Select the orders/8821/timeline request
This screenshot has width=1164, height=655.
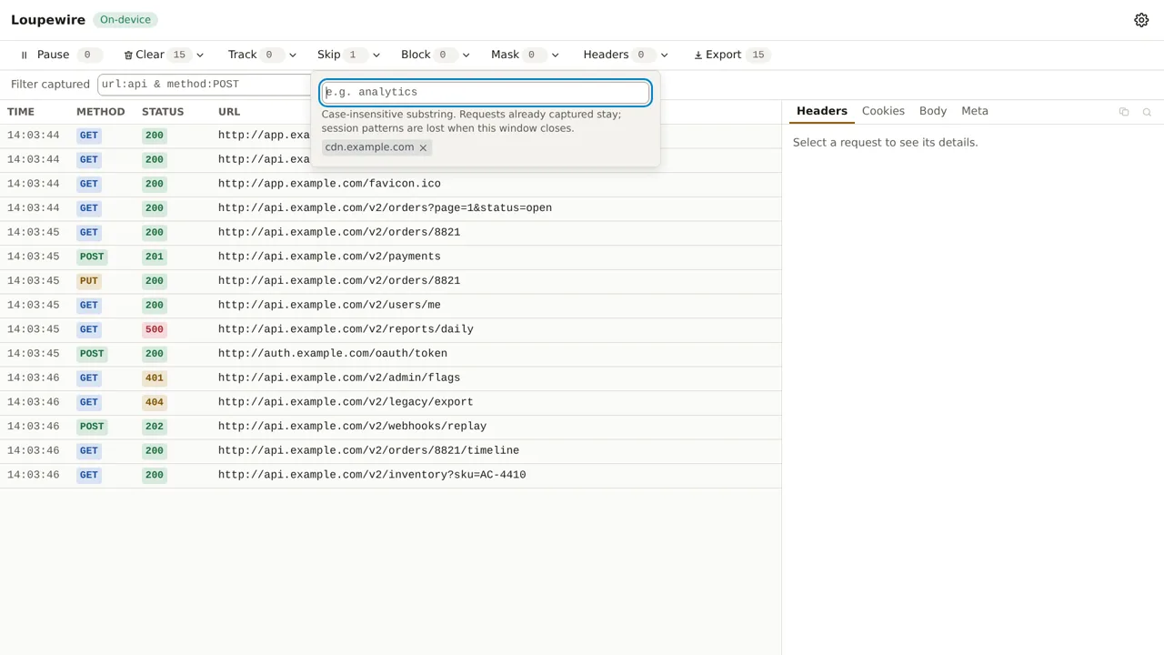[390, 450]
